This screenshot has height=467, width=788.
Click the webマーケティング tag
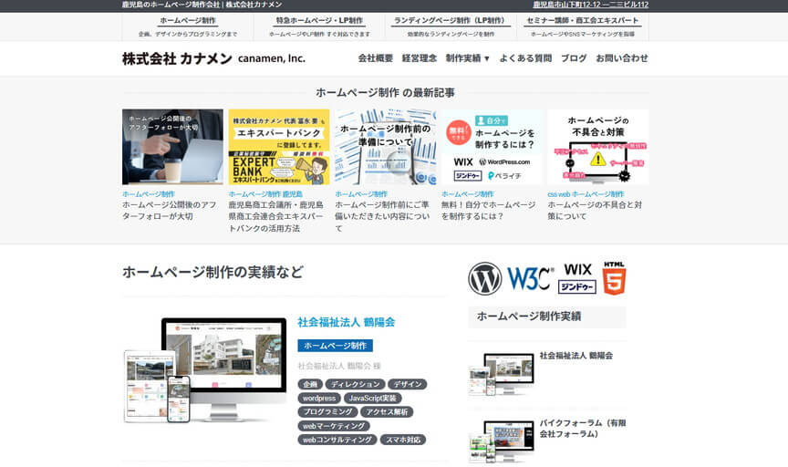pos(334,426)
